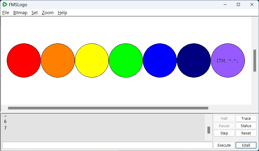Close the FMSLogo window
Viewport: 259px width, 151px height.
coord(252,4)
